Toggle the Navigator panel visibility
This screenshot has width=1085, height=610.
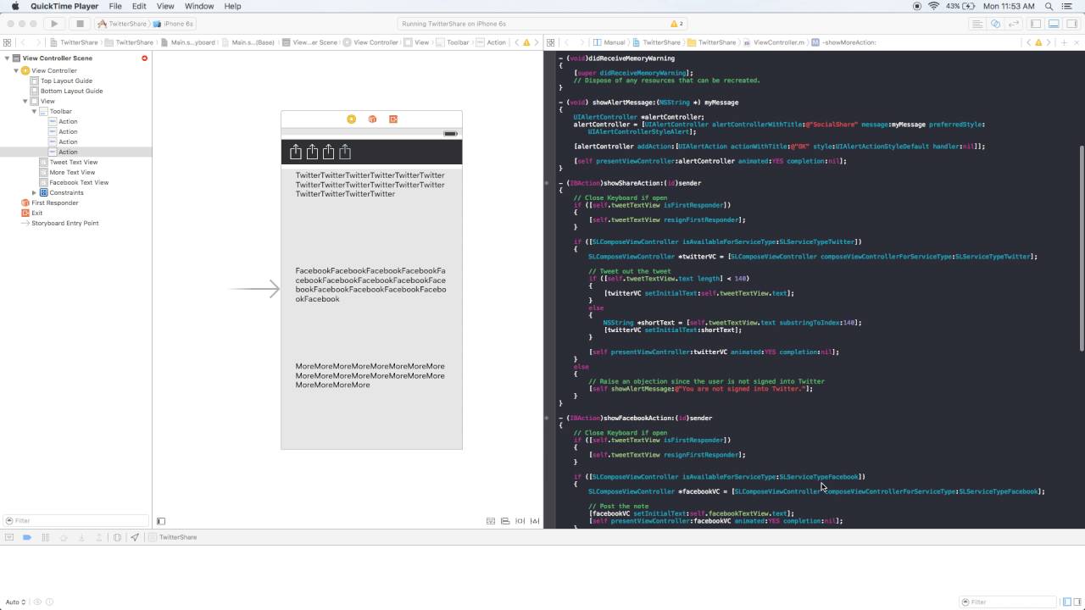pyautogui.click(x=1036, y=24)
